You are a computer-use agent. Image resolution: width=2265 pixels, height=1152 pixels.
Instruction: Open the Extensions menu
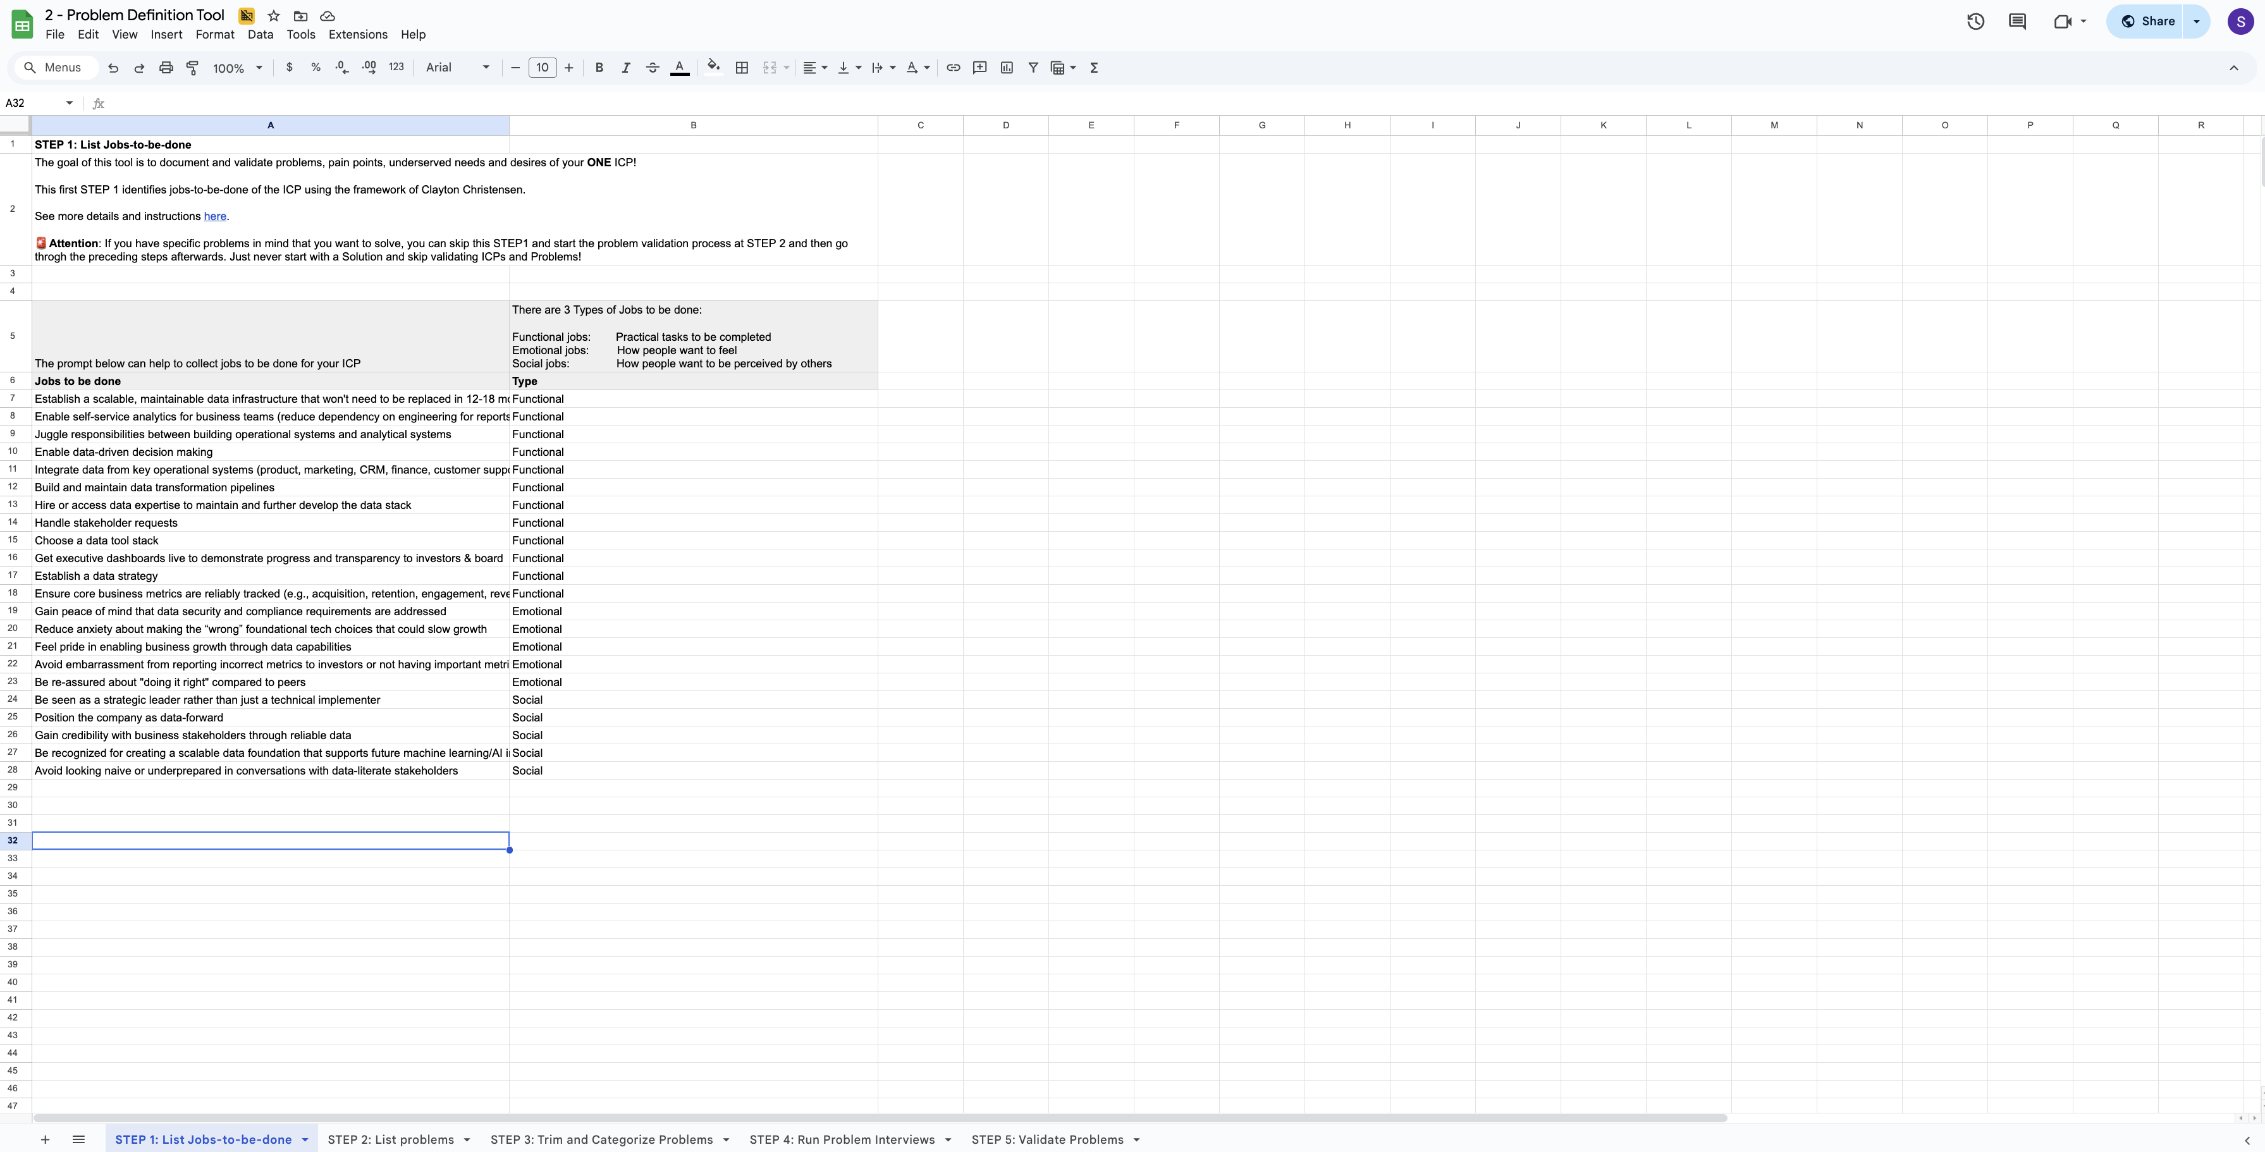(357, 34)
